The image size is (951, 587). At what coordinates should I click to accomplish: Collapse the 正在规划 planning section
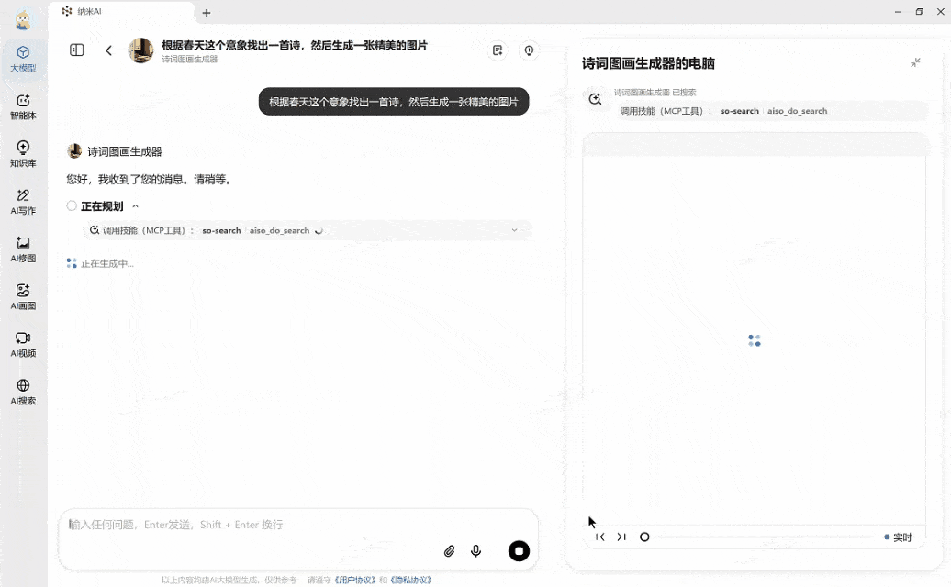pyautogui.click(x=136, y=206)
